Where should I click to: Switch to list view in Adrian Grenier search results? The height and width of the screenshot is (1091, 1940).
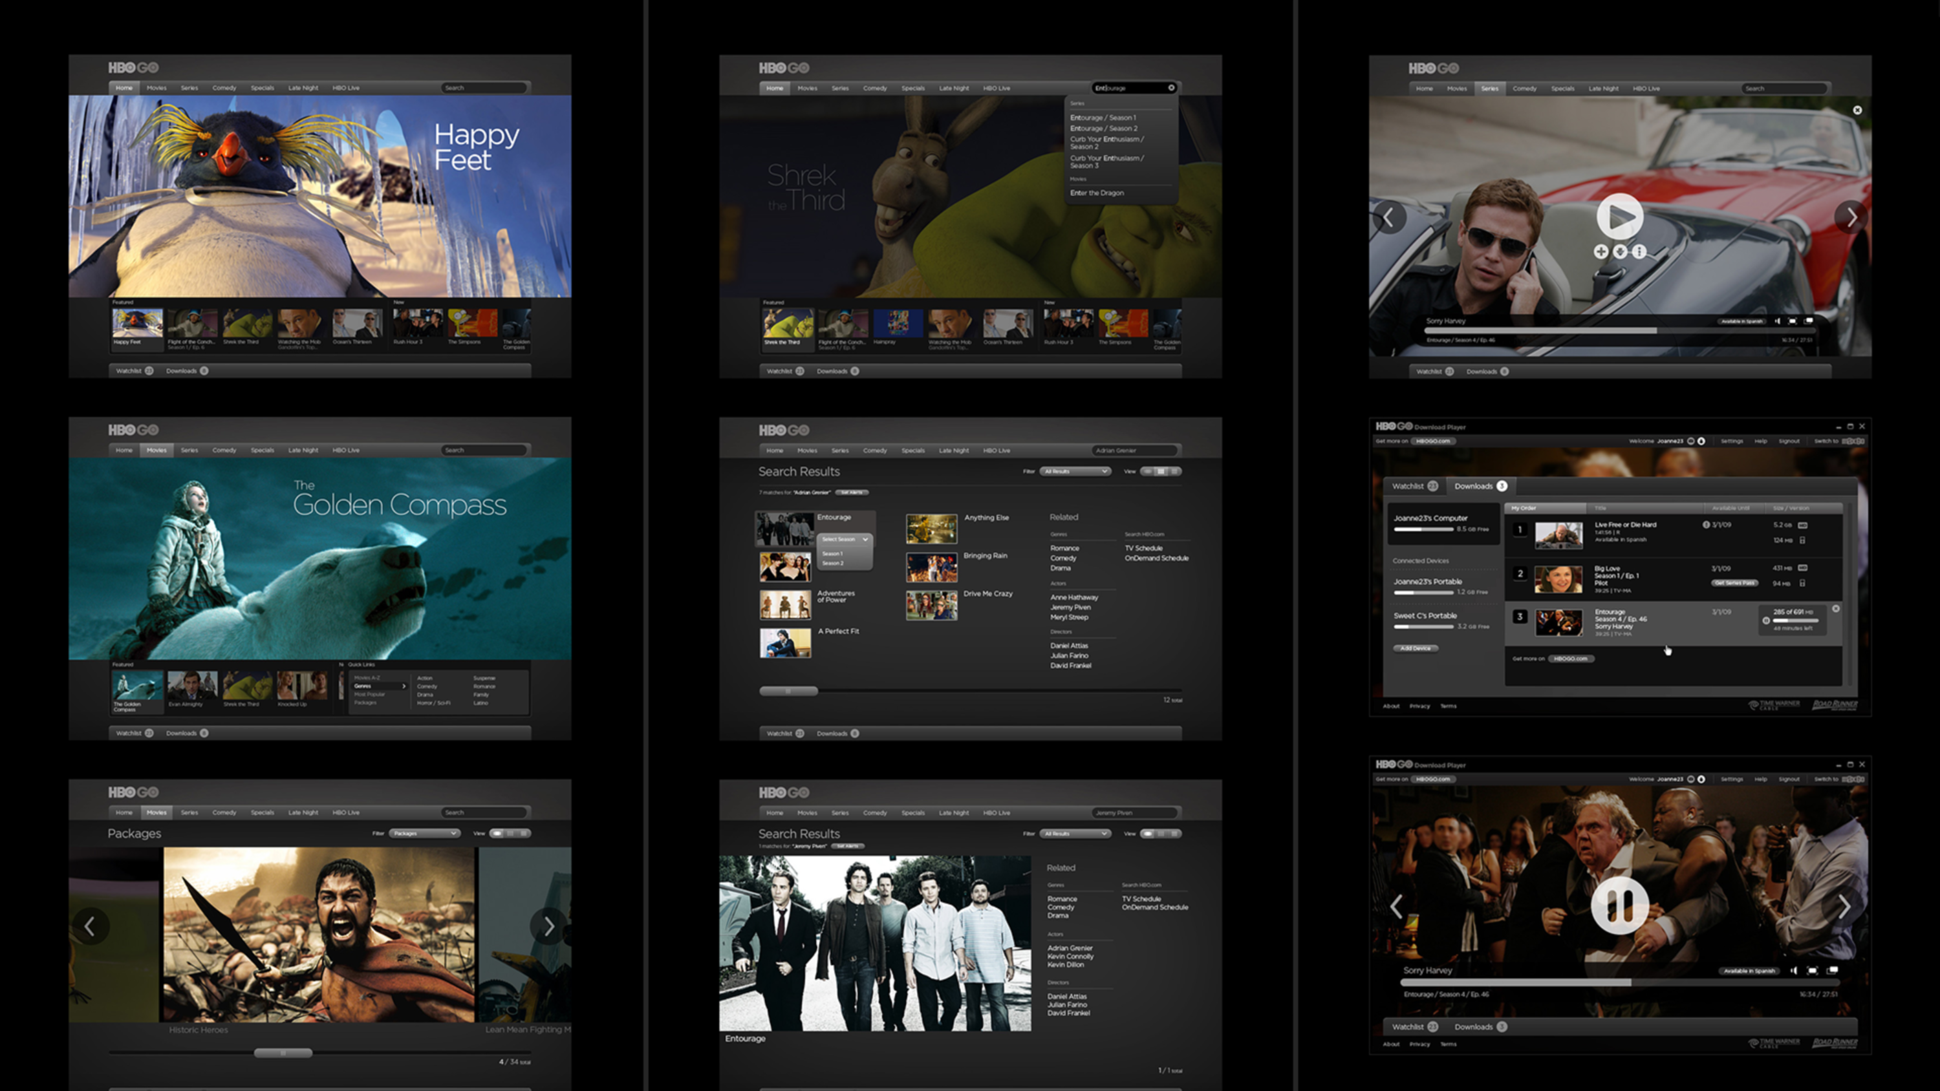1175,471
